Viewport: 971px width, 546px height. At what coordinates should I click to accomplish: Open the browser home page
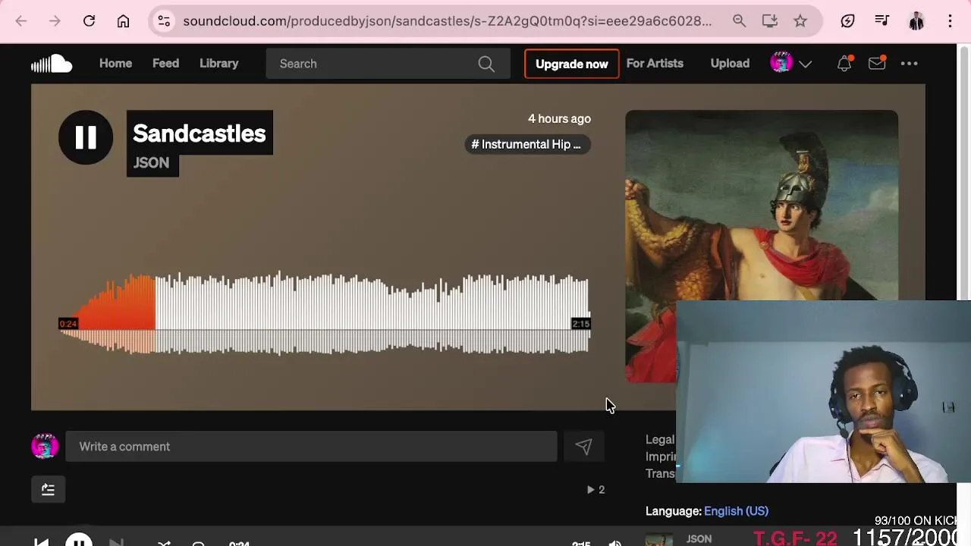click(x=123, y=21)
